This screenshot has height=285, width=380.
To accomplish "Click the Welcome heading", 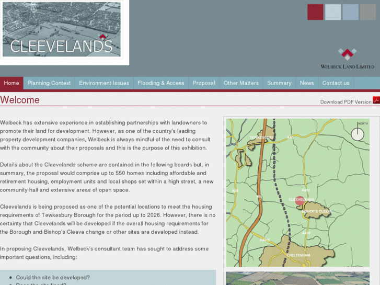I will pyautogui.click(x=20, y=100).
